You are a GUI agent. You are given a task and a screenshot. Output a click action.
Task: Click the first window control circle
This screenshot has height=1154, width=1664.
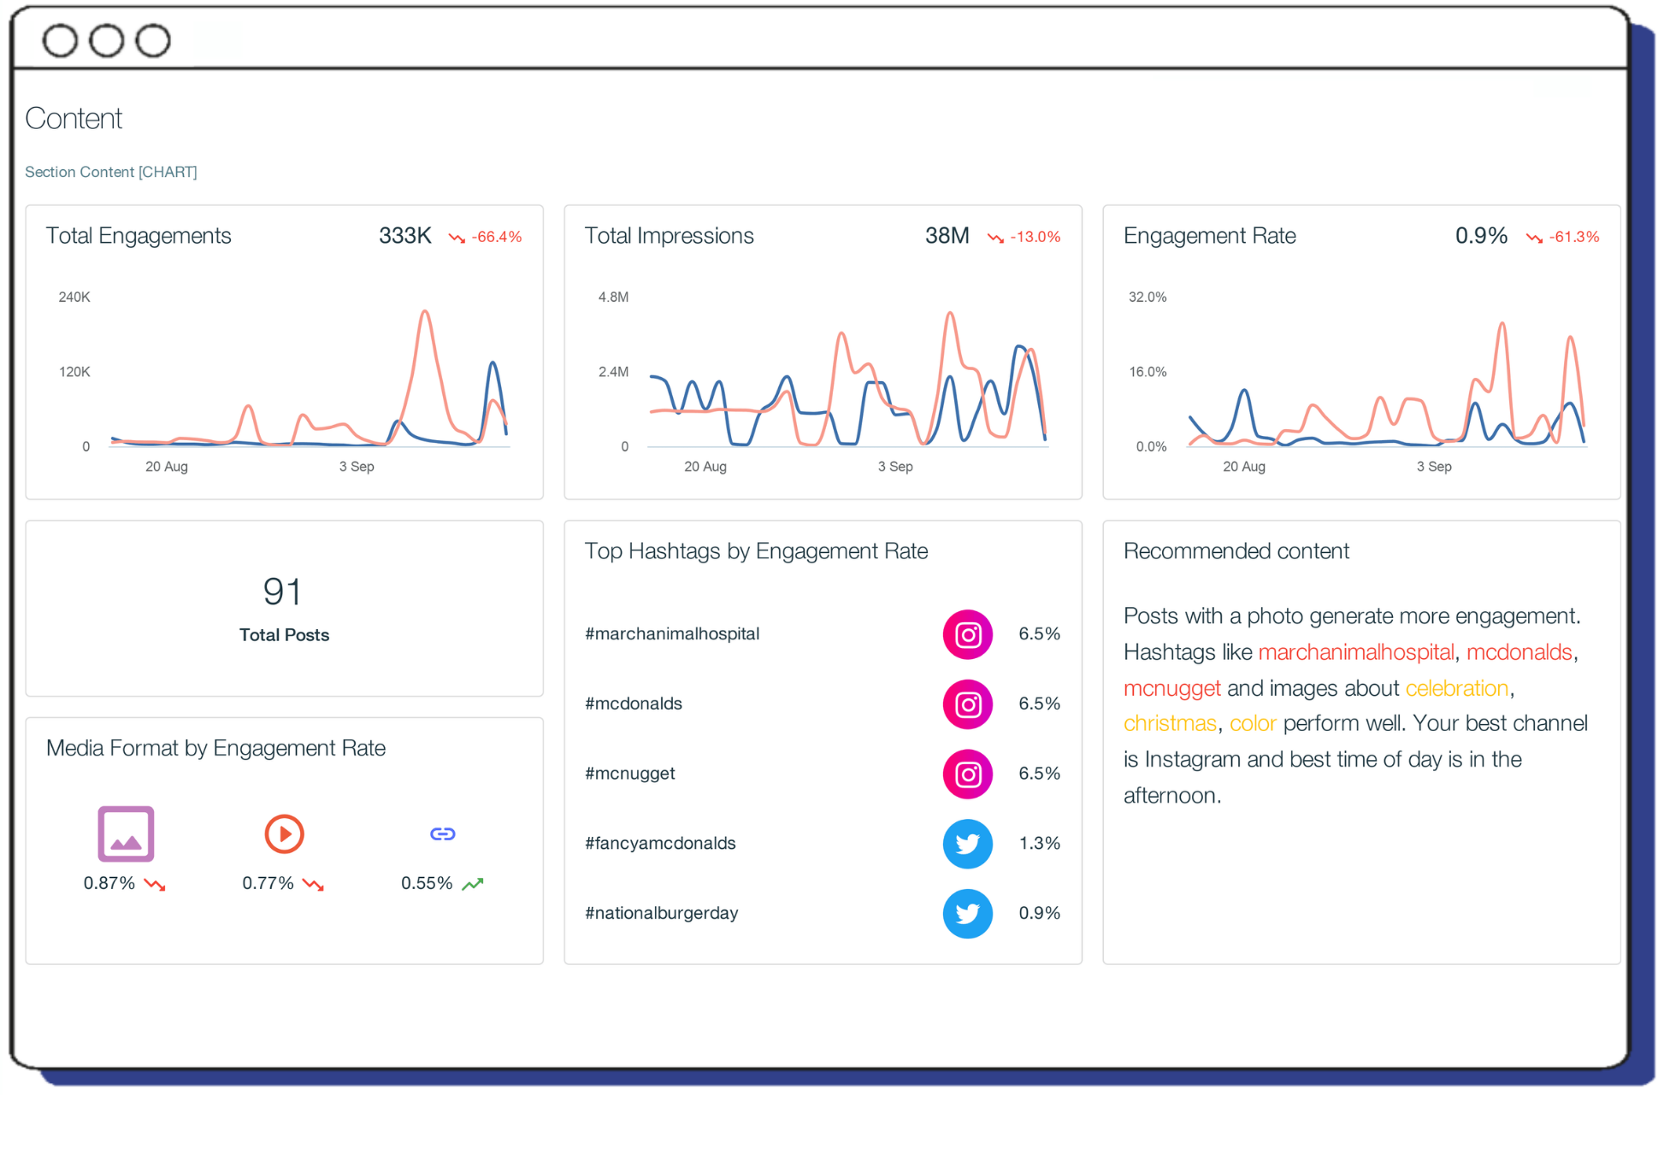click(x=60, y=40)
